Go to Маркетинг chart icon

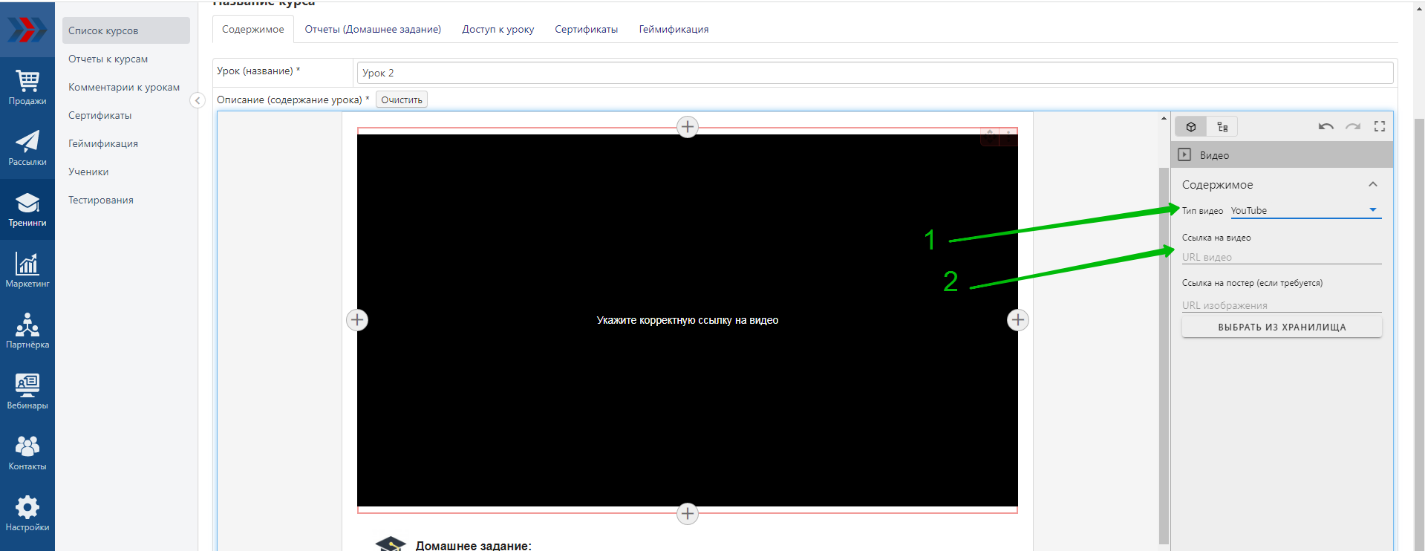coord(27,270)
